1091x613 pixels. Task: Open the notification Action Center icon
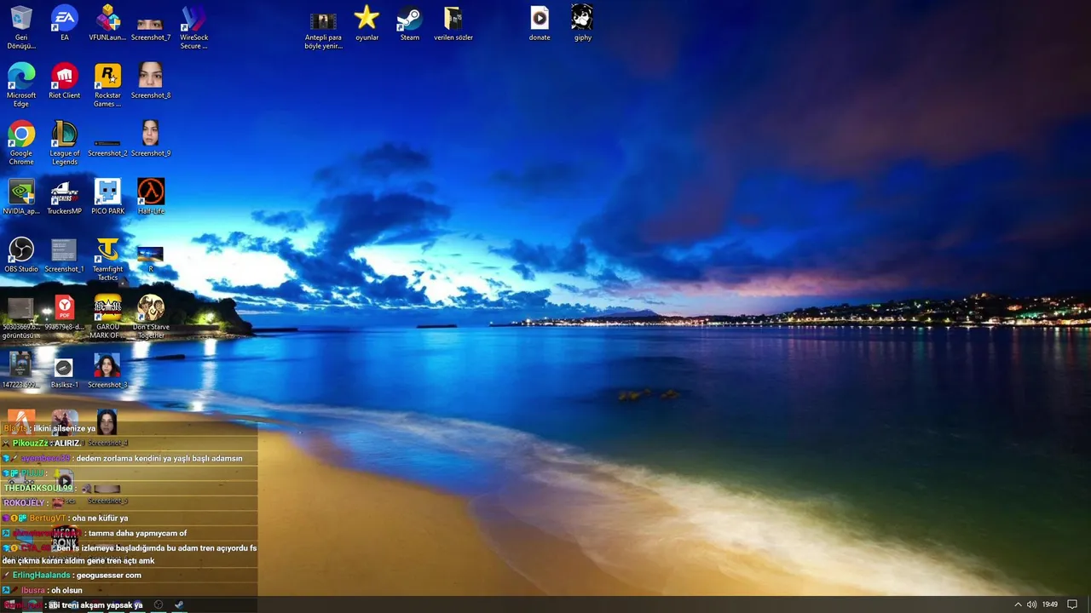[1072, 604]
